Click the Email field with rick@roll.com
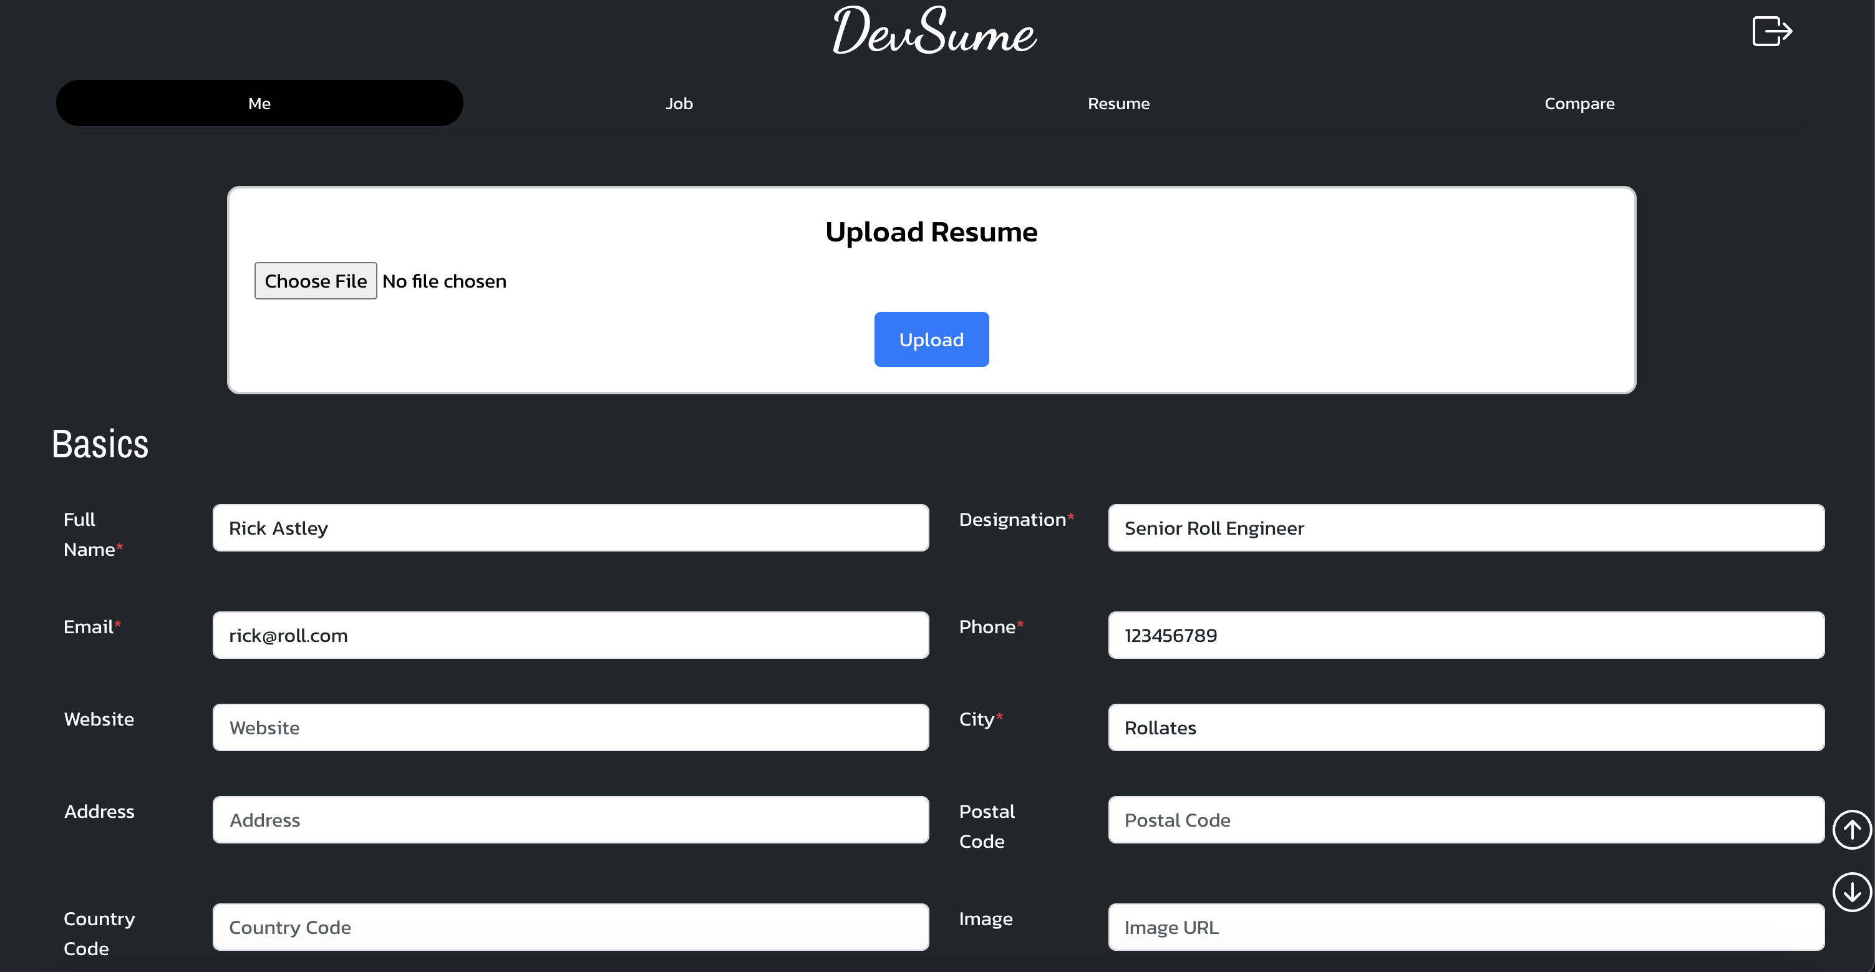Screen dimensions: 1875x972 tap(570, 635)
